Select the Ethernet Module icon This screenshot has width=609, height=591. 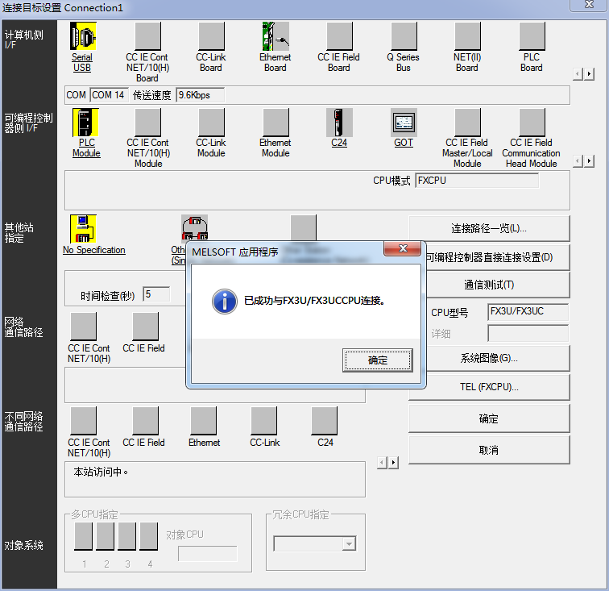pyautogui.click(x=275, y=123)
